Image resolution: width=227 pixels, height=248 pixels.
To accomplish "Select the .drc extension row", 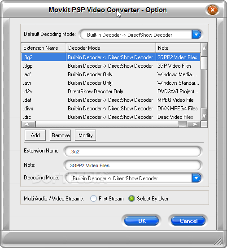I will point(111,117).
